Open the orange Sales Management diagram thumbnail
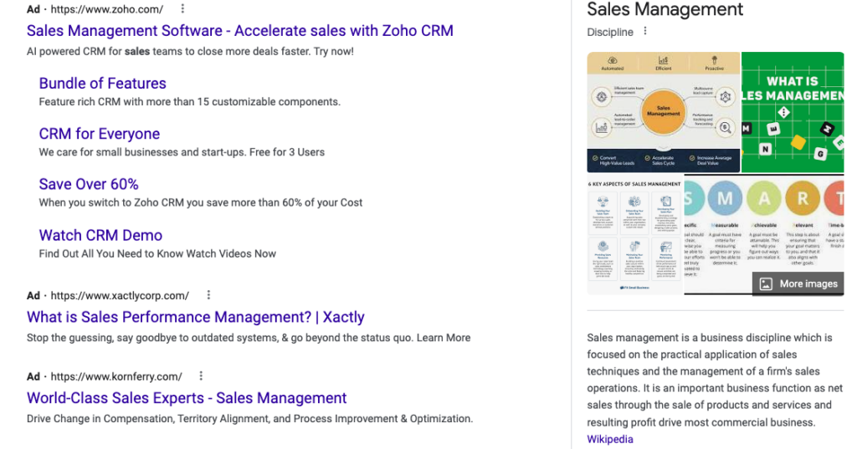This screenshot has height=449, width=857. 664,112
